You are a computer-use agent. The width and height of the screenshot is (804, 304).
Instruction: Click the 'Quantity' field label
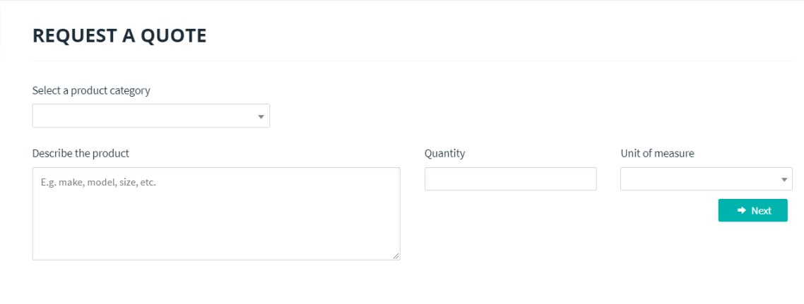click(444, 153)
